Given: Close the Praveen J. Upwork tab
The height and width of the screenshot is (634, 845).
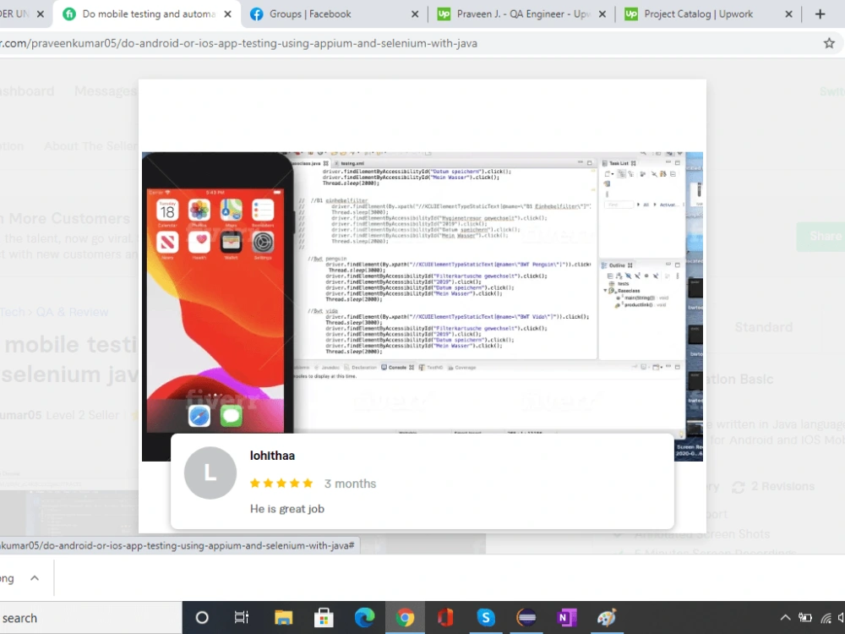Looking at the screenshot, I should (x=602, y=14).
